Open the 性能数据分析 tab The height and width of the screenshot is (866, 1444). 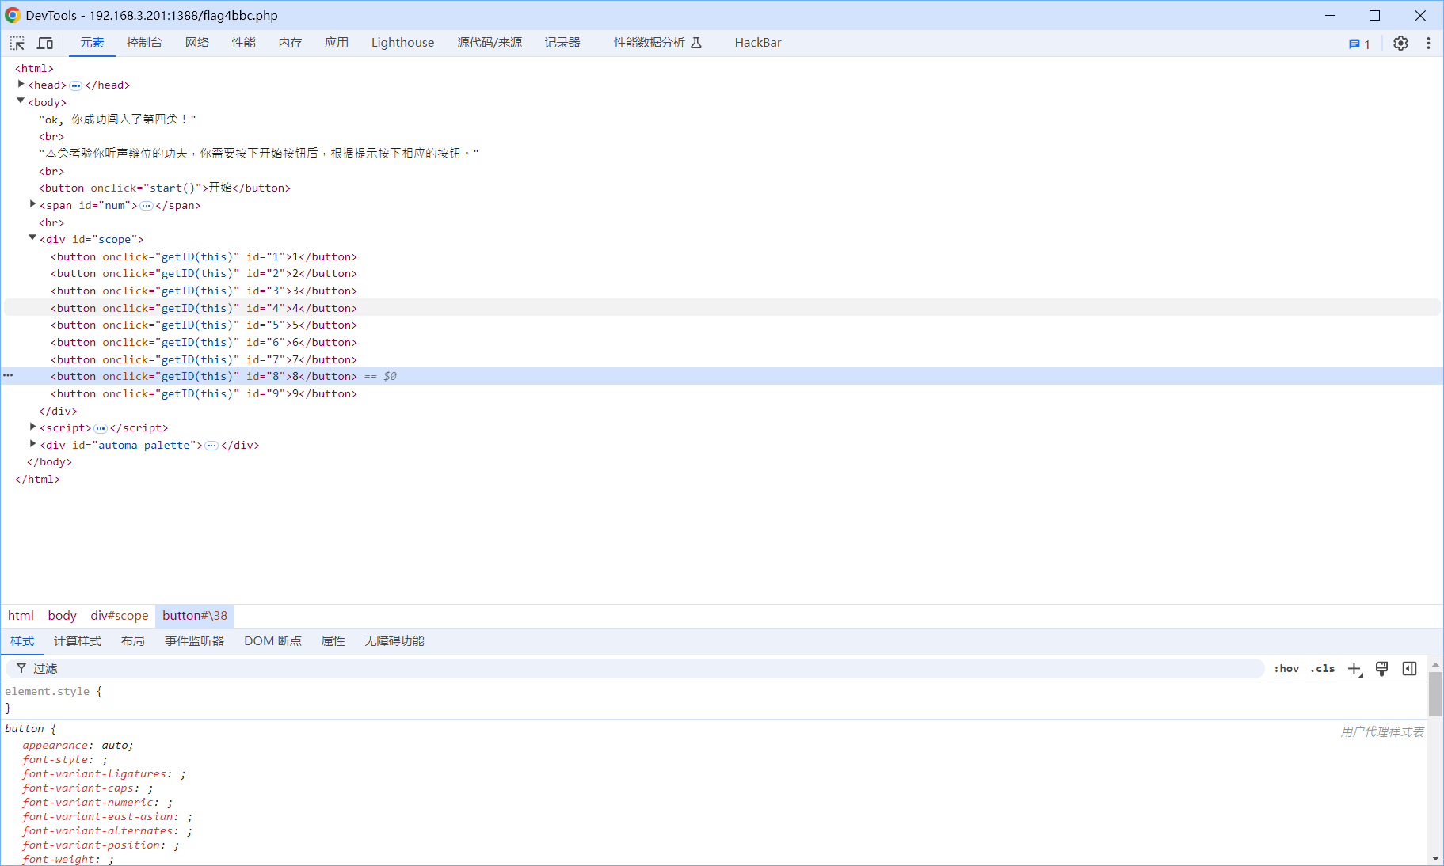tap(657, 43)
